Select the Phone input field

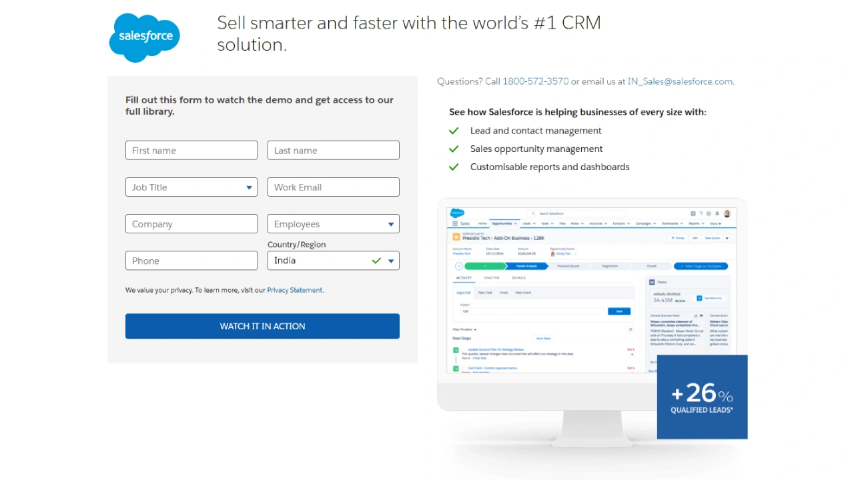coord(191,260)
